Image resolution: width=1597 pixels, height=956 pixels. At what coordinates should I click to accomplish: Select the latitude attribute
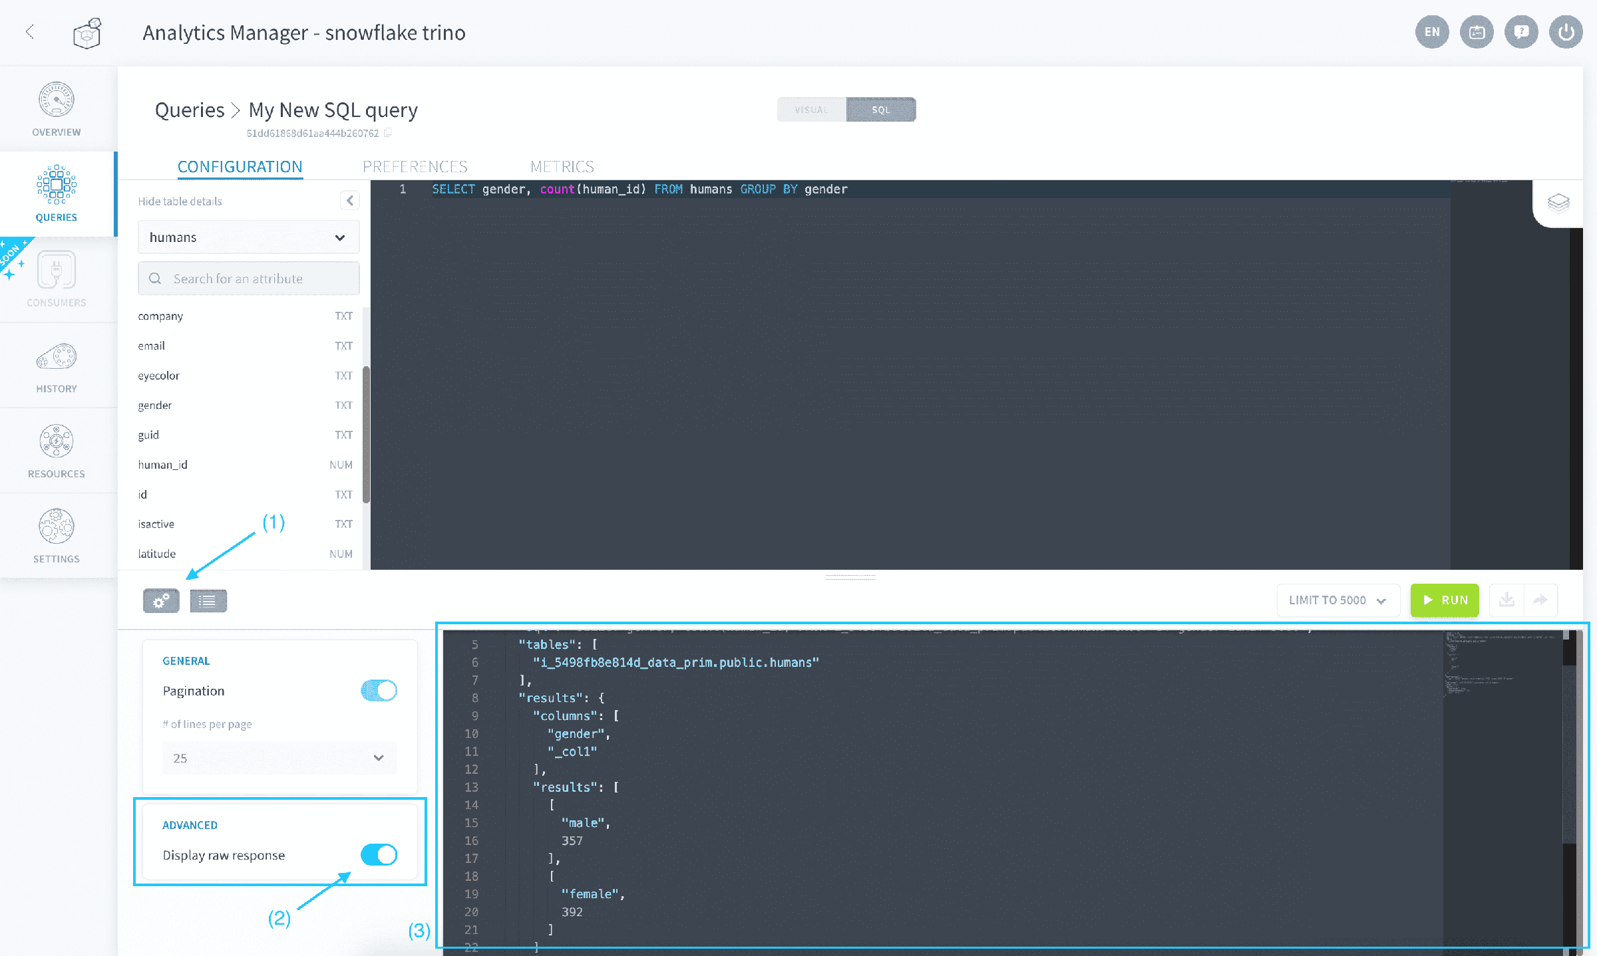pos(246,554)
